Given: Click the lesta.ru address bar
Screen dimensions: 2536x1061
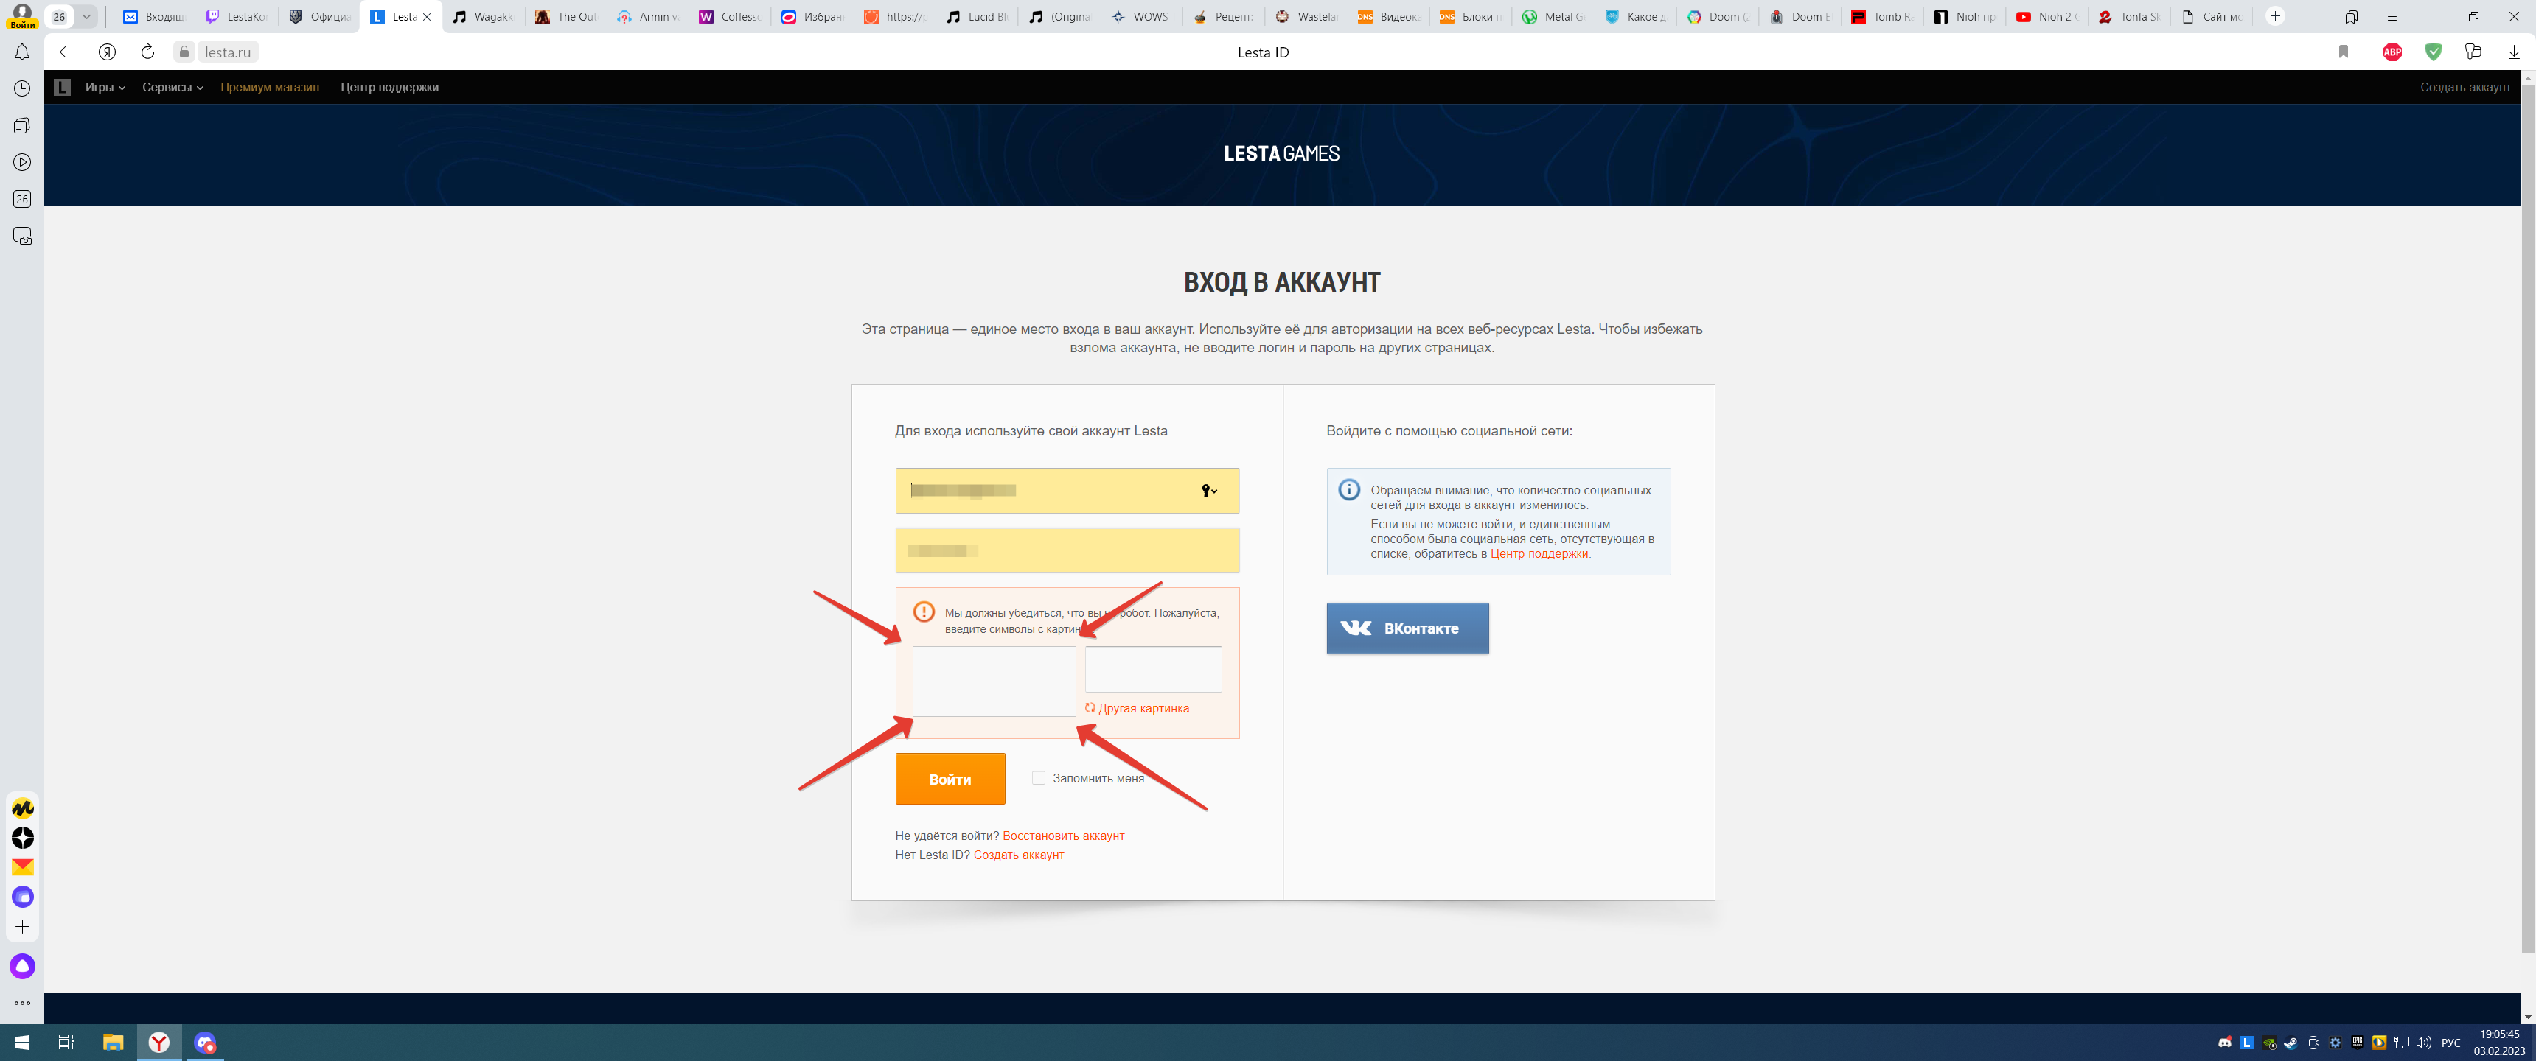Looking at the screenshot, I should coord(227,52).
